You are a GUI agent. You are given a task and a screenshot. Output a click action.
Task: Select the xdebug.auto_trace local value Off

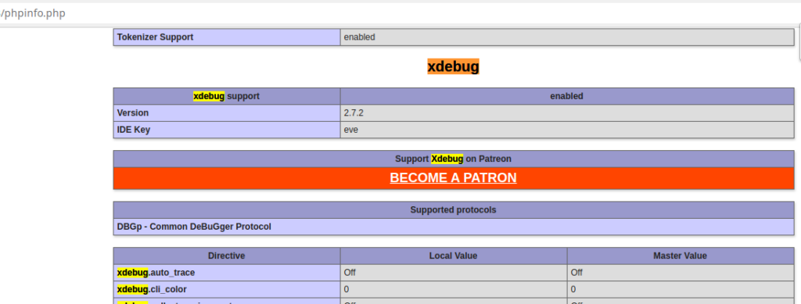(x=454, y=273)
